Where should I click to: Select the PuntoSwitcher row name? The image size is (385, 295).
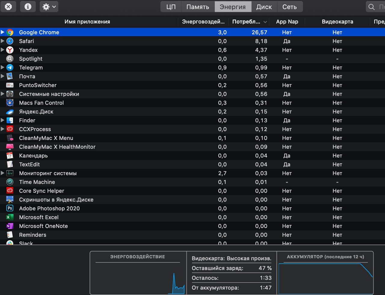[38, 85]
